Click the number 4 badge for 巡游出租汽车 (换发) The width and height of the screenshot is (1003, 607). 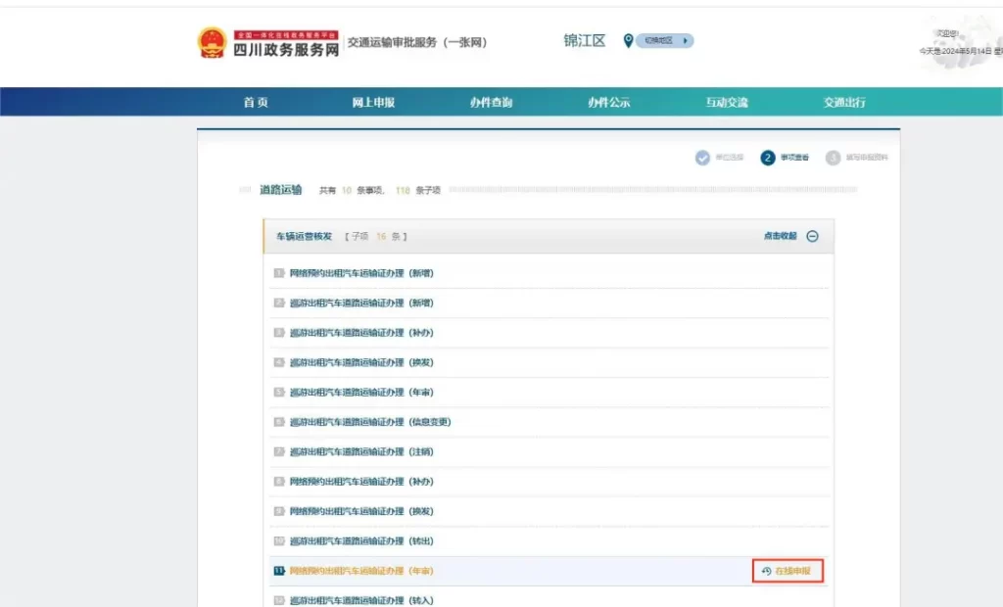pos(279,362)
